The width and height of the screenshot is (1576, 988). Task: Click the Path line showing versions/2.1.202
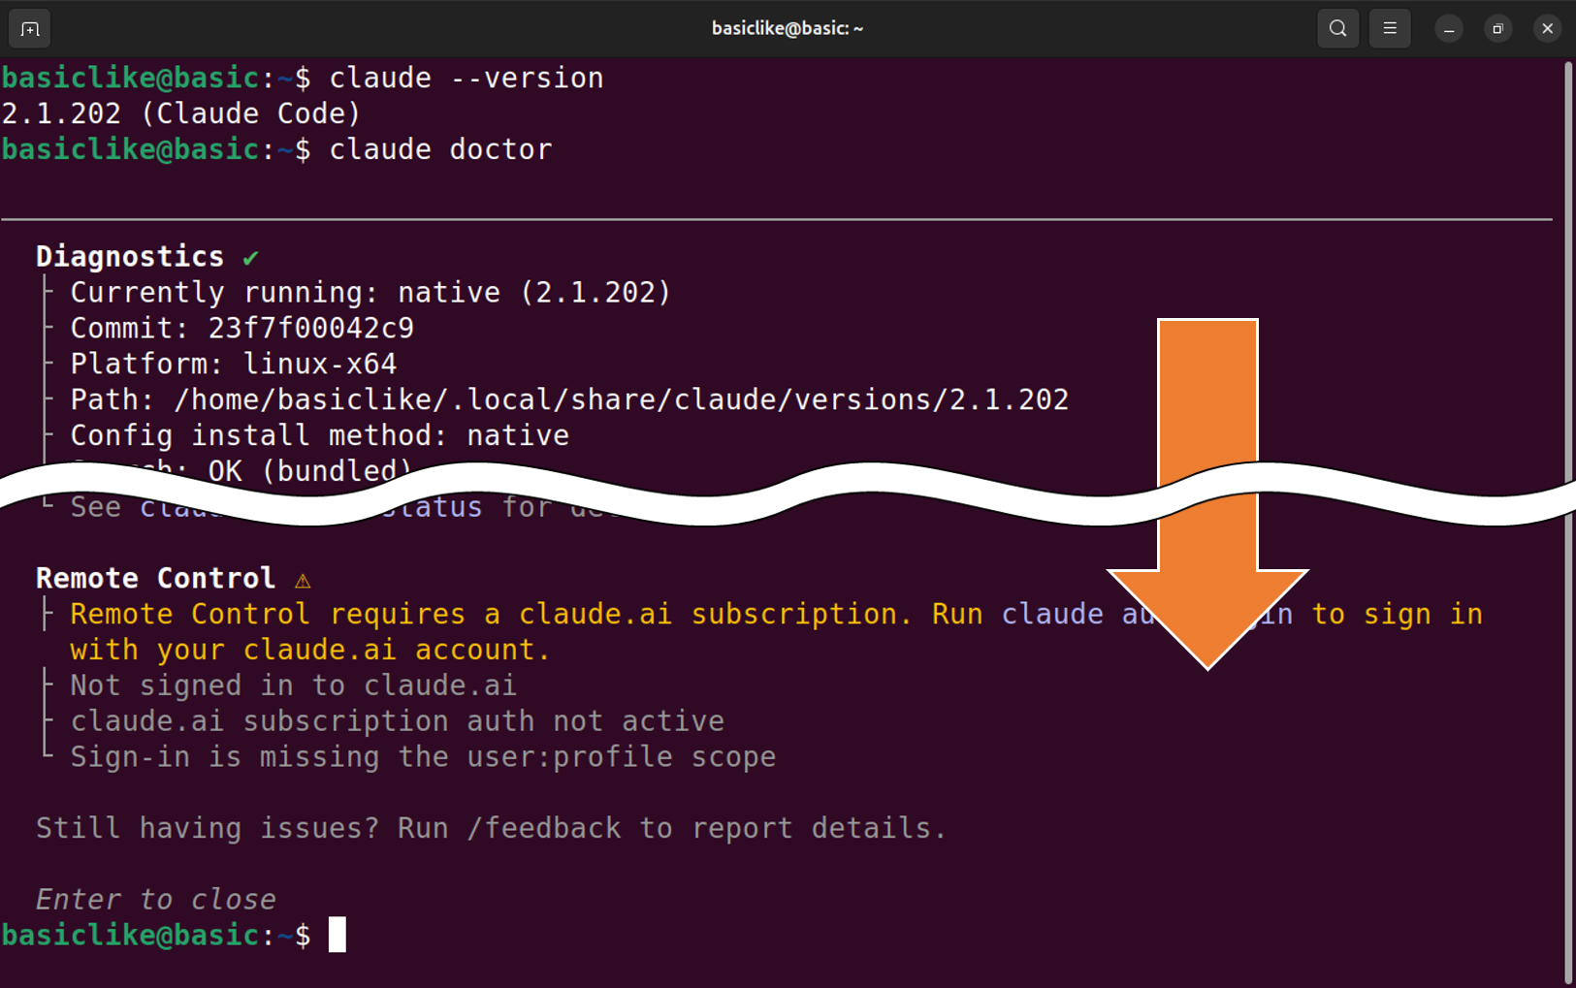click(569, 400)
